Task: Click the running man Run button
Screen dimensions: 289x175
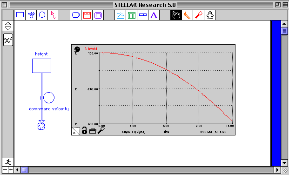Action: [8, 162]
